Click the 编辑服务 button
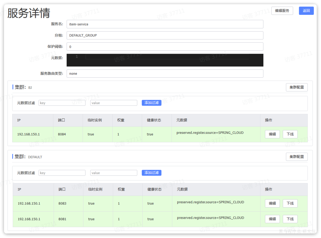 click(x=282, y=11)
